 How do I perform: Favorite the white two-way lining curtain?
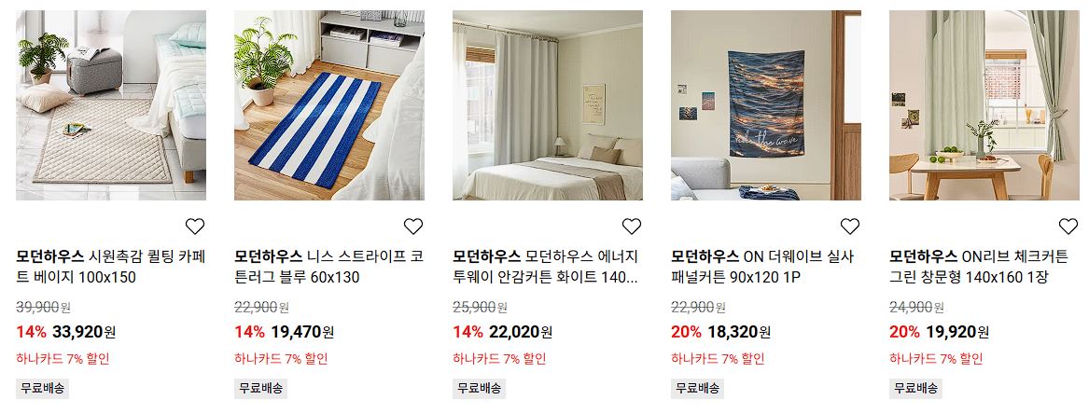[632, 226]
